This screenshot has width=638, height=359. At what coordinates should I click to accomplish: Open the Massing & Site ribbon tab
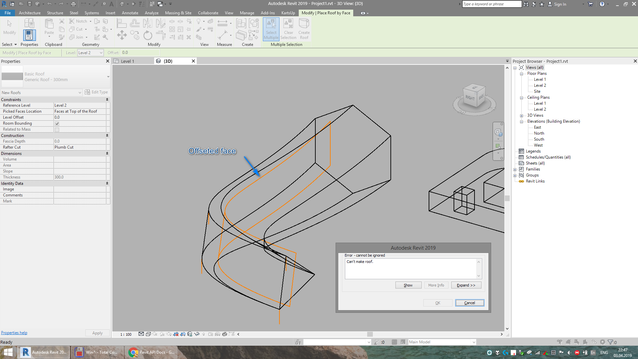[178, 13]
